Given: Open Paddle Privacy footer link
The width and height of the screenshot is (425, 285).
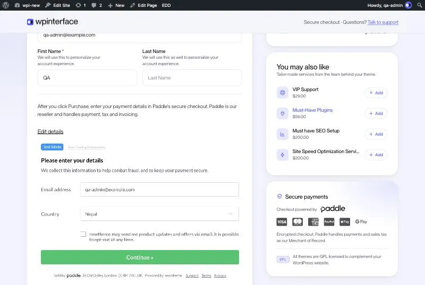Looking at the screenshot, I should 220,275.
